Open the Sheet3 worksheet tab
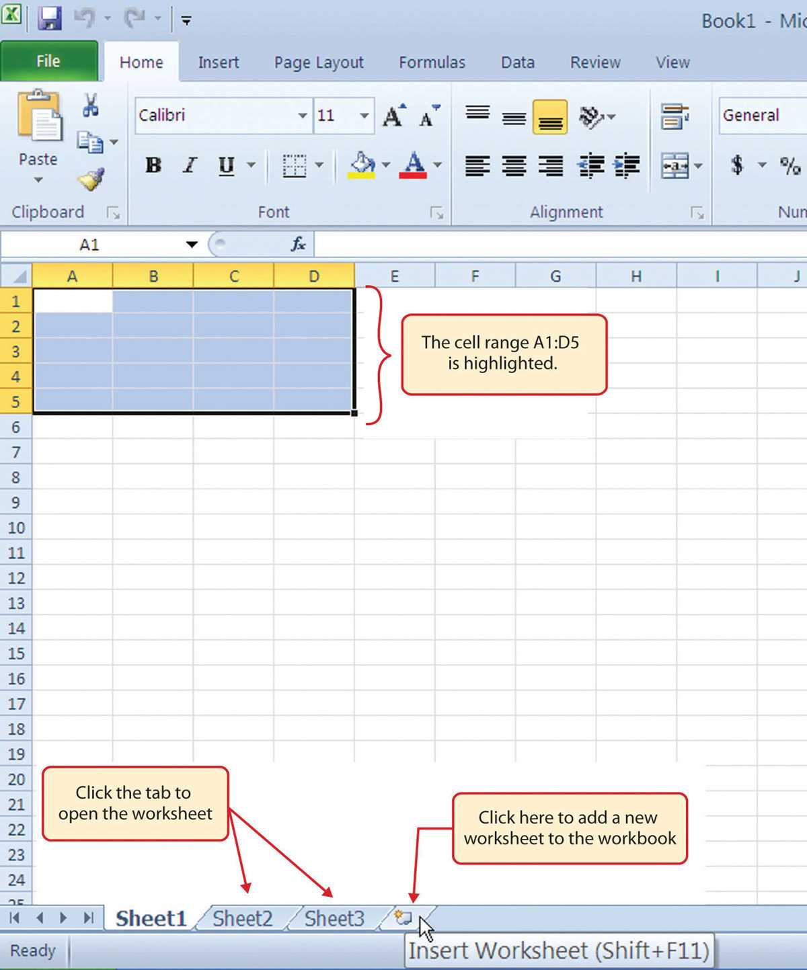 coord(334,918)
